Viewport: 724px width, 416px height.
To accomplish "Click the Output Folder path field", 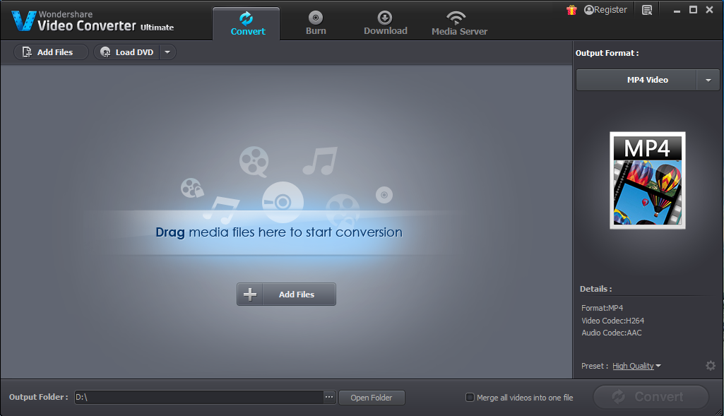I will (199, 397).
